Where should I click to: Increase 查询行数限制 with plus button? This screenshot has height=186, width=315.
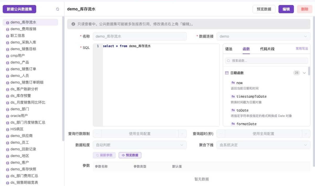click(183, 134)
